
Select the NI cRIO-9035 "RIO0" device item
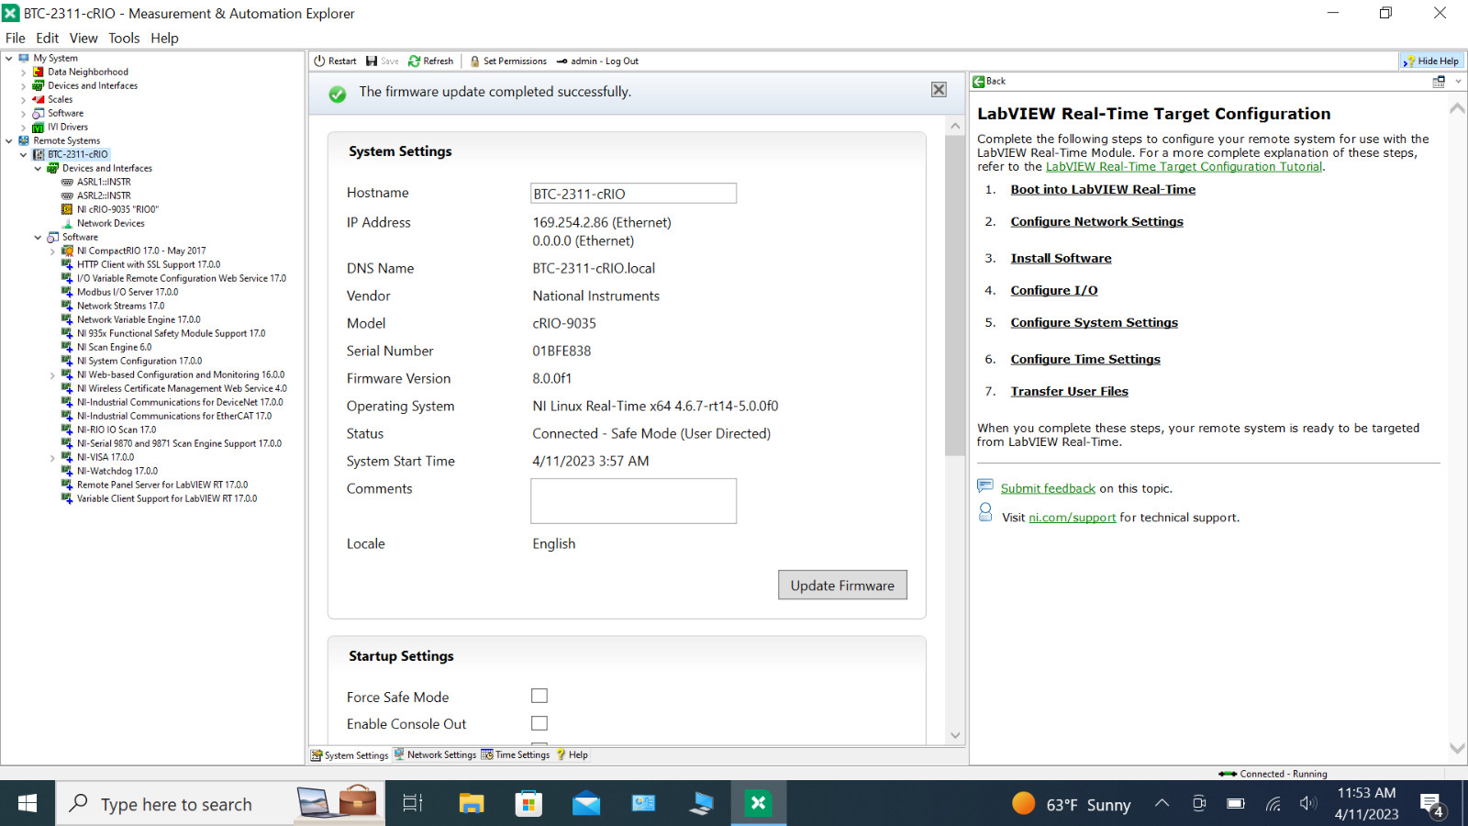(x=117, y=209)
